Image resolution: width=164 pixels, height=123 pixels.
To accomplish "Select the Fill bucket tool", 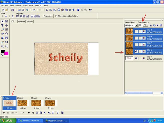I will tap(2, 38).
